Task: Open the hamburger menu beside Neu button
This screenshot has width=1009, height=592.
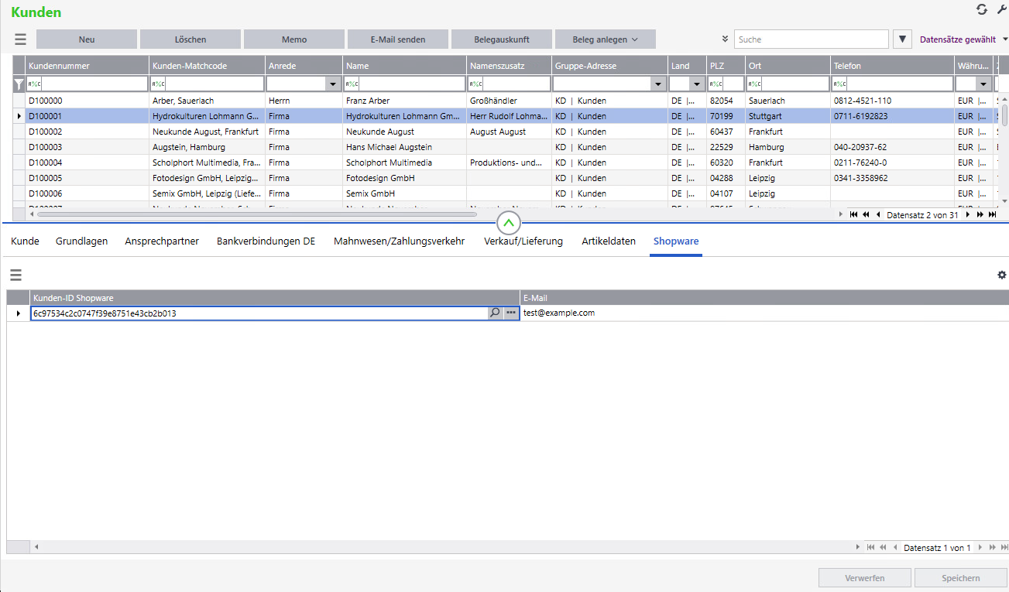Action: (x=20, y=39)
